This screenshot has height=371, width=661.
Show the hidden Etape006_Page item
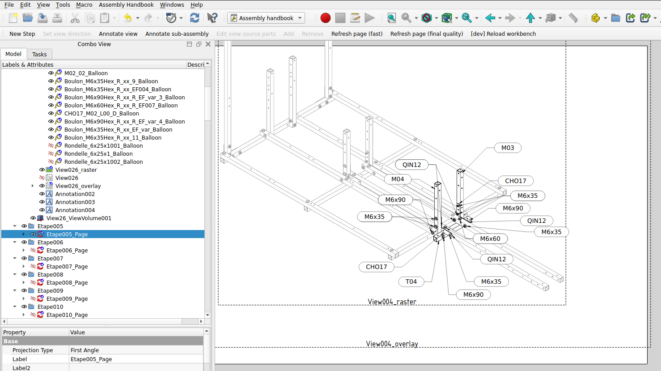pos(33,251)
